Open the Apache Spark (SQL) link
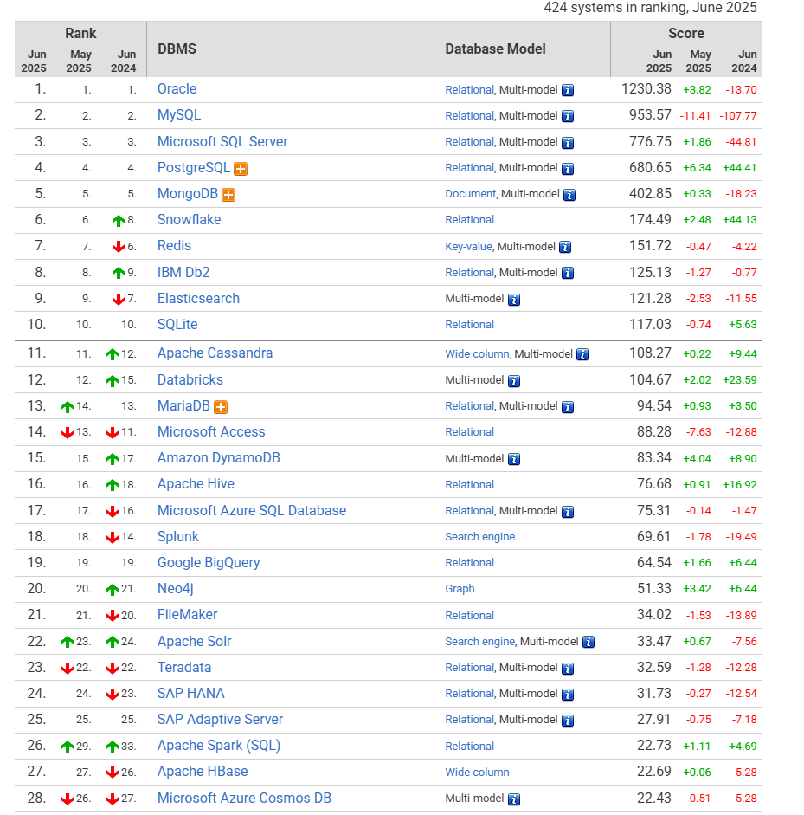 click(x=219, y=746)
